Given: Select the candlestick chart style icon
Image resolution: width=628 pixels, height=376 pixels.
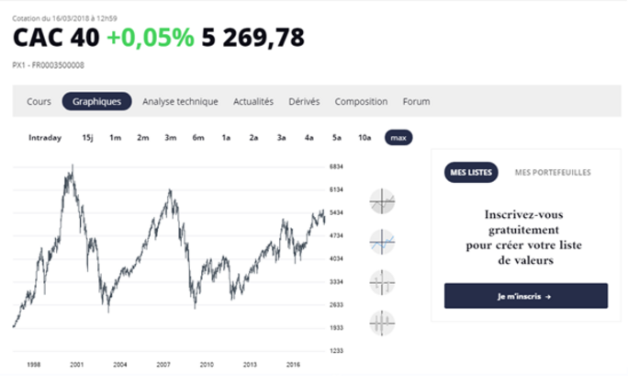Looking at the screenshot, I should tap(382, 323).
